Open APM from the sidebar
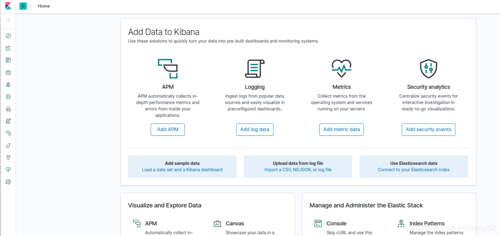Viewport: 500px width, 236px height. tap(9, 133)
